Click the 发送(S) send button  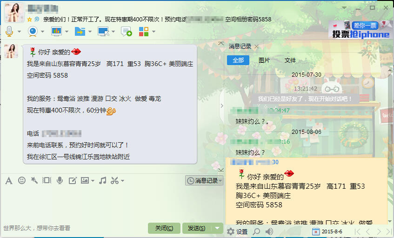(197, 228)
